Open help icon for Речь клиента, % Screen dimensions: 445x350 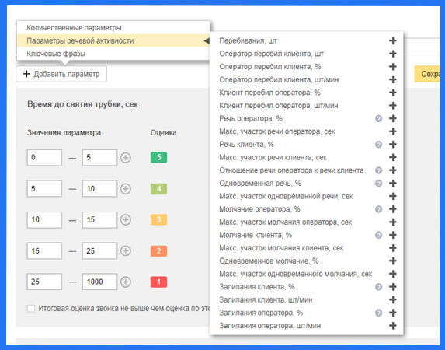pos(378,145)
